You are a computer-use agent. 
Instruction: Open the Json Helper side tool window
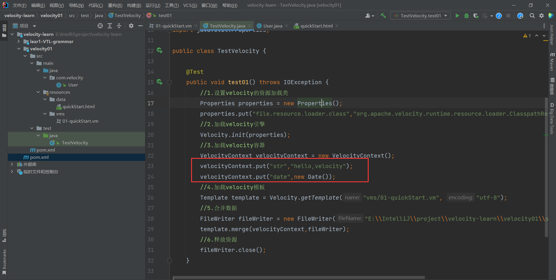(x=552, y=35)
